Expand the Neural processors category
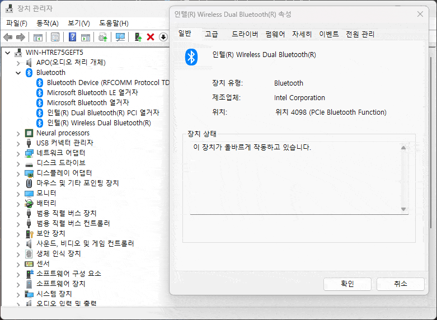 18,134
